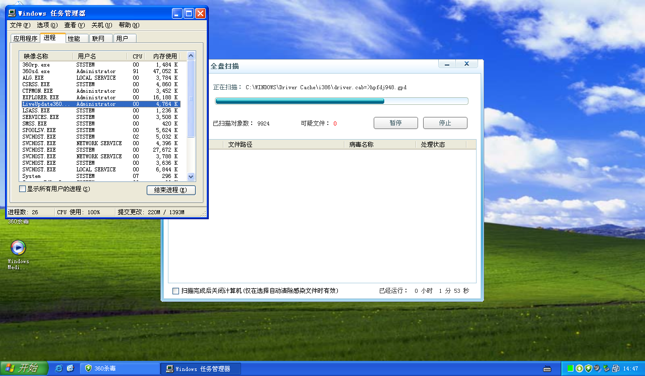Close the 全盘扫描 scan window
Viewport: 645px width, 376px height.
point(467,64)
